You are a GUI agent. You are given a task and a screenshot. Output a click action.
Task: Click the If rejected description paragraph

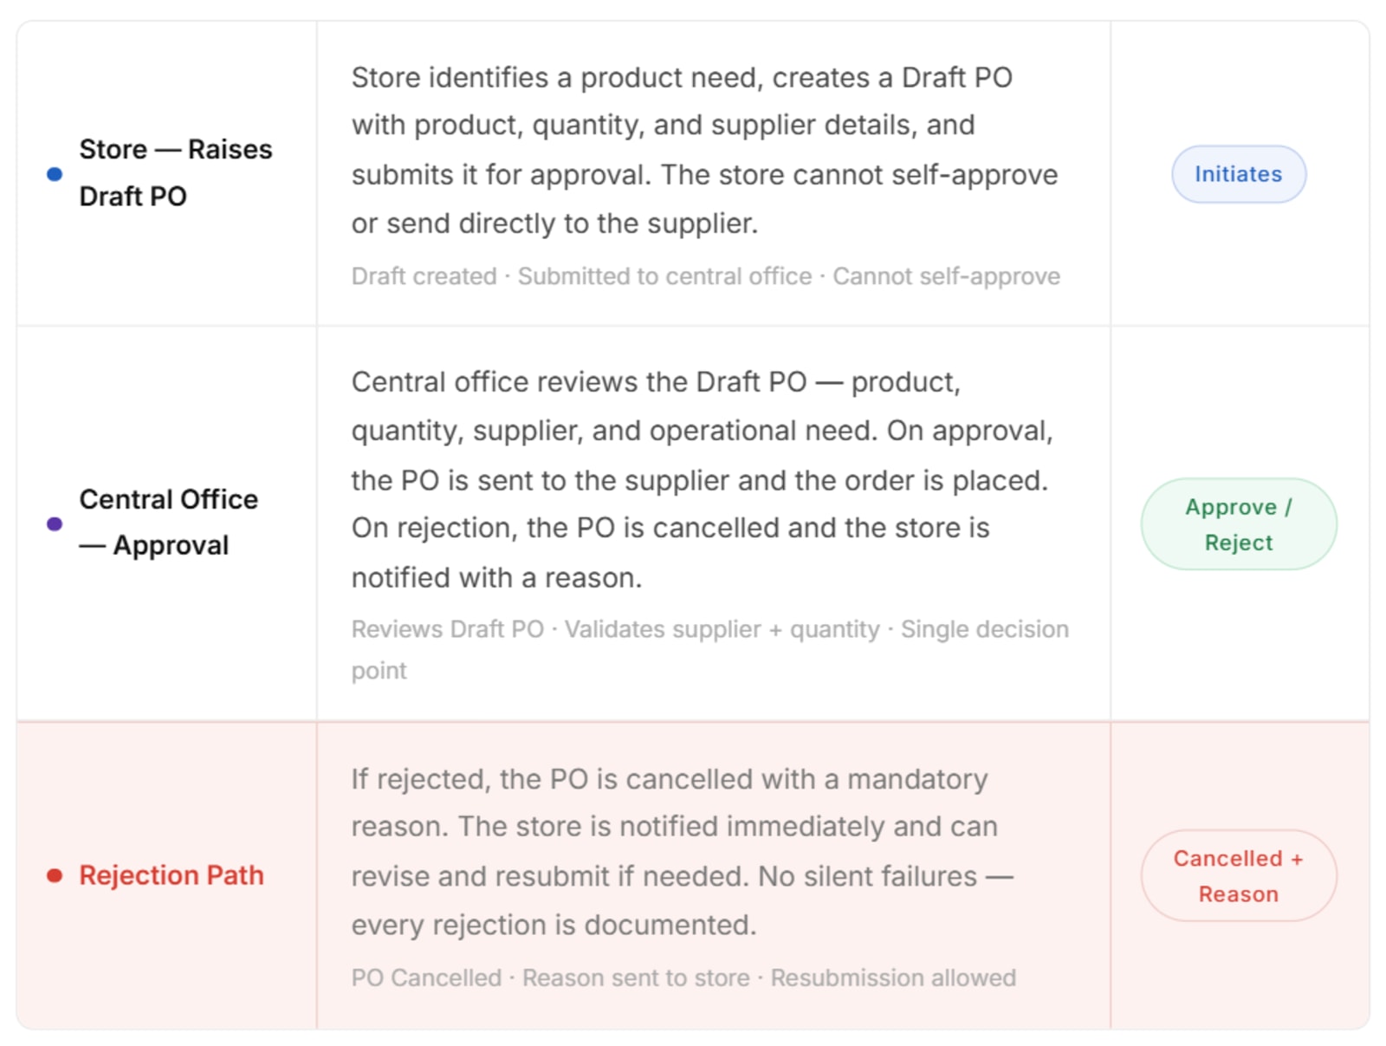click(682, 851)
